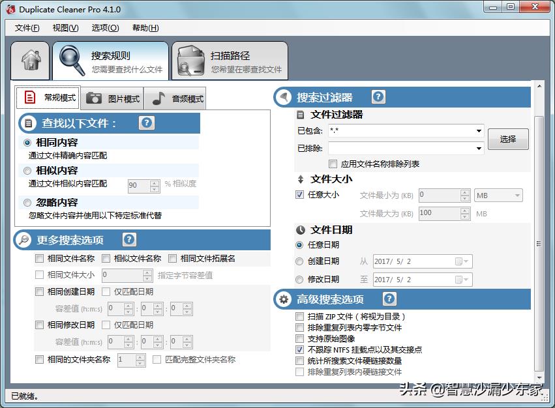
Task: Check 扫描 ZIP 文件 option
Action: pos(299,316)
